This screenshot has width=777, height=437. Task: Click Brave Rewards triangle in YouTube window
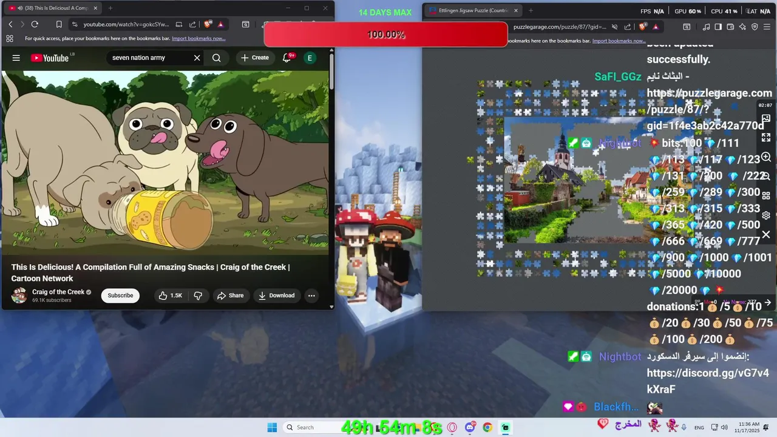(220, 24)
